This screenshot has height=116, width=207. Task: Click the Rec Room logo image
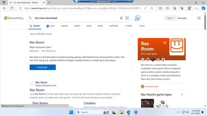tap(177, 45)
